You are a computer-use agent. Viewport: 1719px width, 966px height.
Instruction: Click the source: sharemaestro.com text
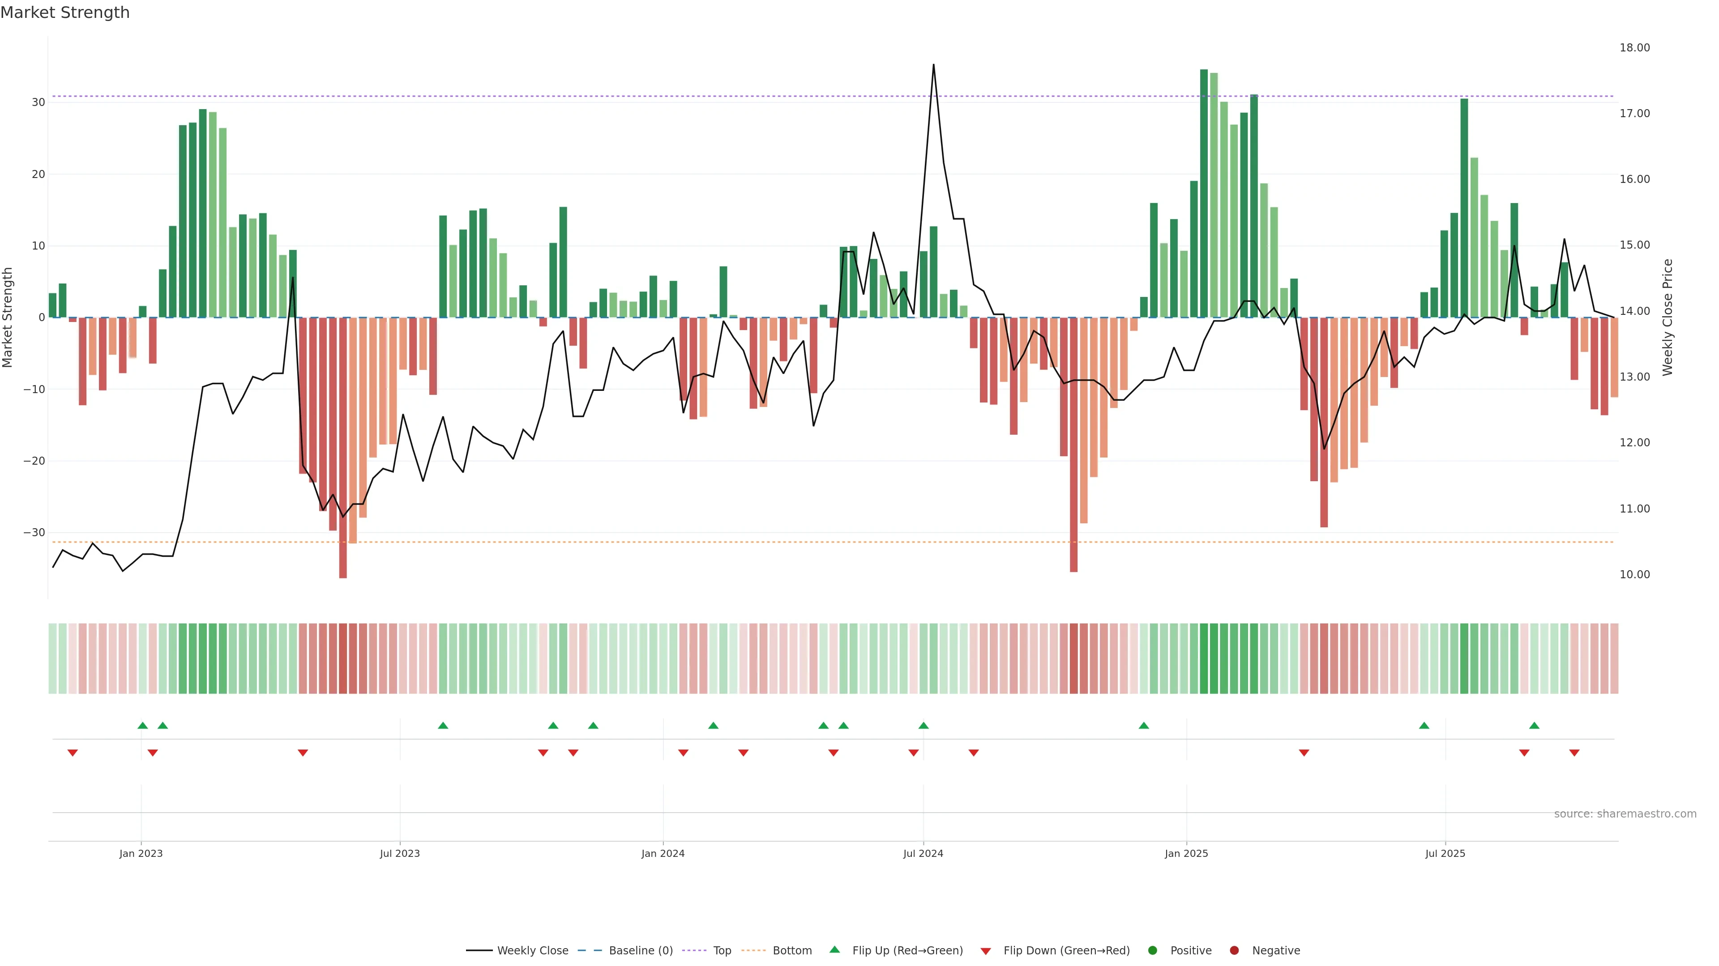point(1625,814)
